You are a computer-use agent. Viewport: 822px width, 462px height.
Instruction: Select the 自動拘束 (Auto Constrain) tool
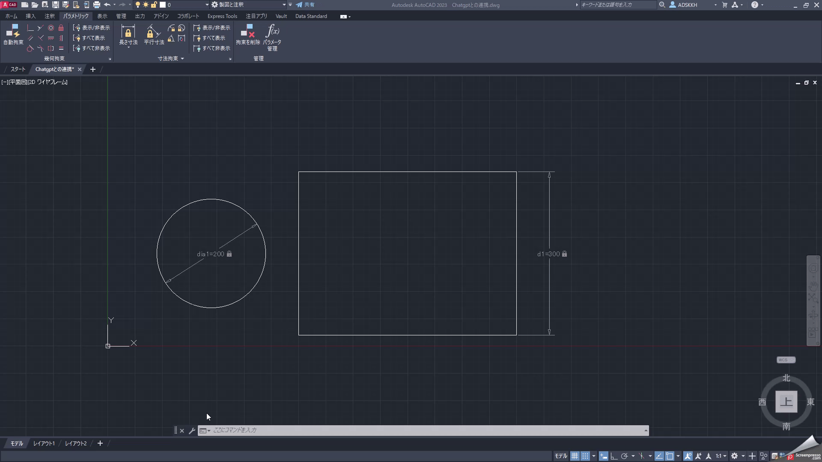14,36
